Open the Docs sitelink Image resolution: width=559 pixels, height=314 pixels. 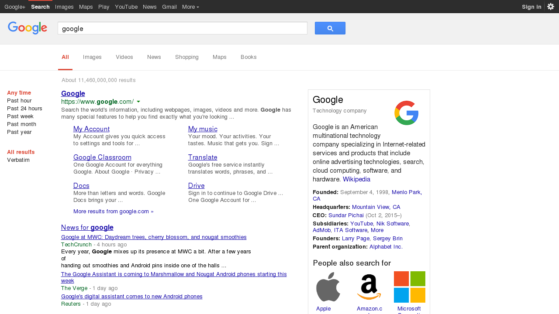tap(81, 186)
